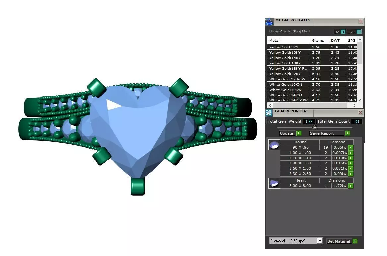Viewport: 387px width, 256px height.
Task: Click the green arrow for 0.09tw row
Action: [x=351, y=174]
